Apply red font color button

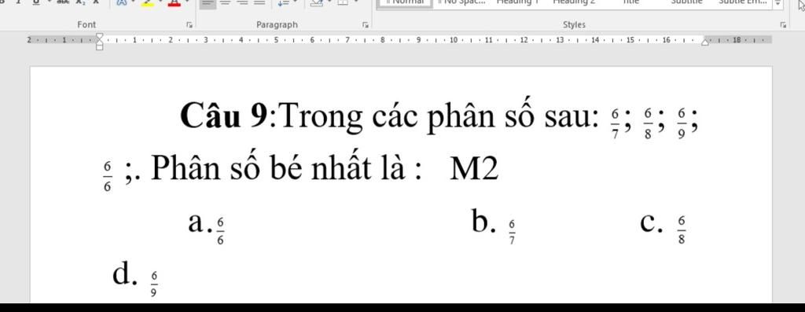(x=175, y=3)
